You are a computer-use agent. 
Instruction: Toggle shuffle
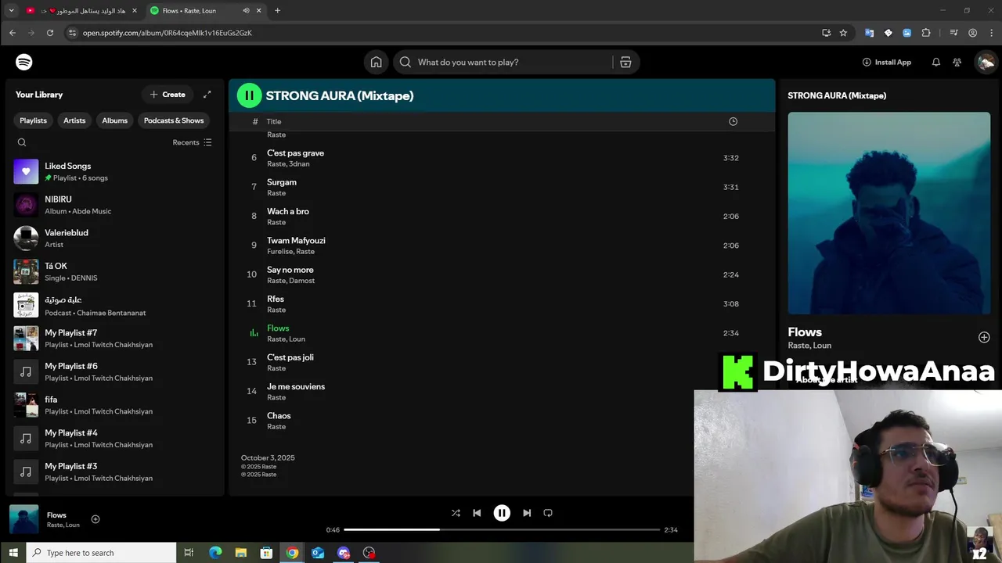click(456, 513)
